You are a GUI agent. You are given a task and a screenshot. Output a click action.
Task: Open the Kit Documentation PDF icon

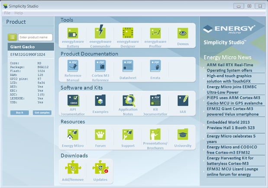pyautogui.click(x=155, y=100)
